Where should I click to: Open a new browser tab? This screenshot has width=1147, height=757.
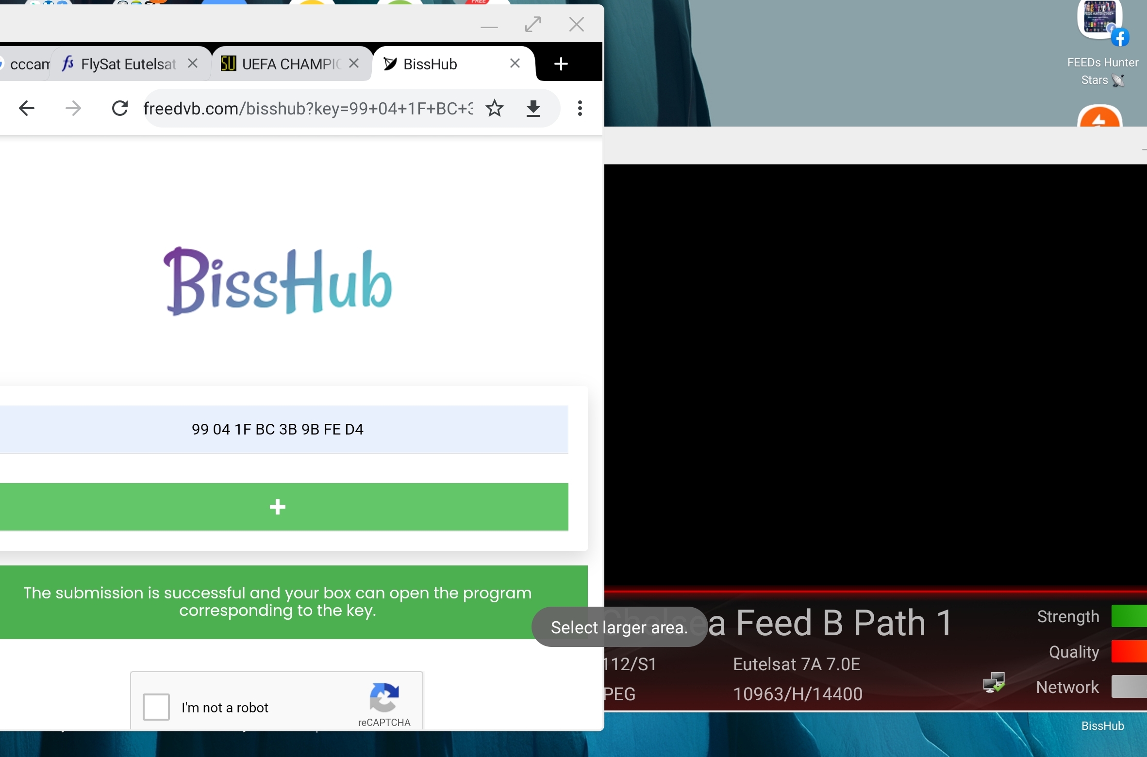561,64
